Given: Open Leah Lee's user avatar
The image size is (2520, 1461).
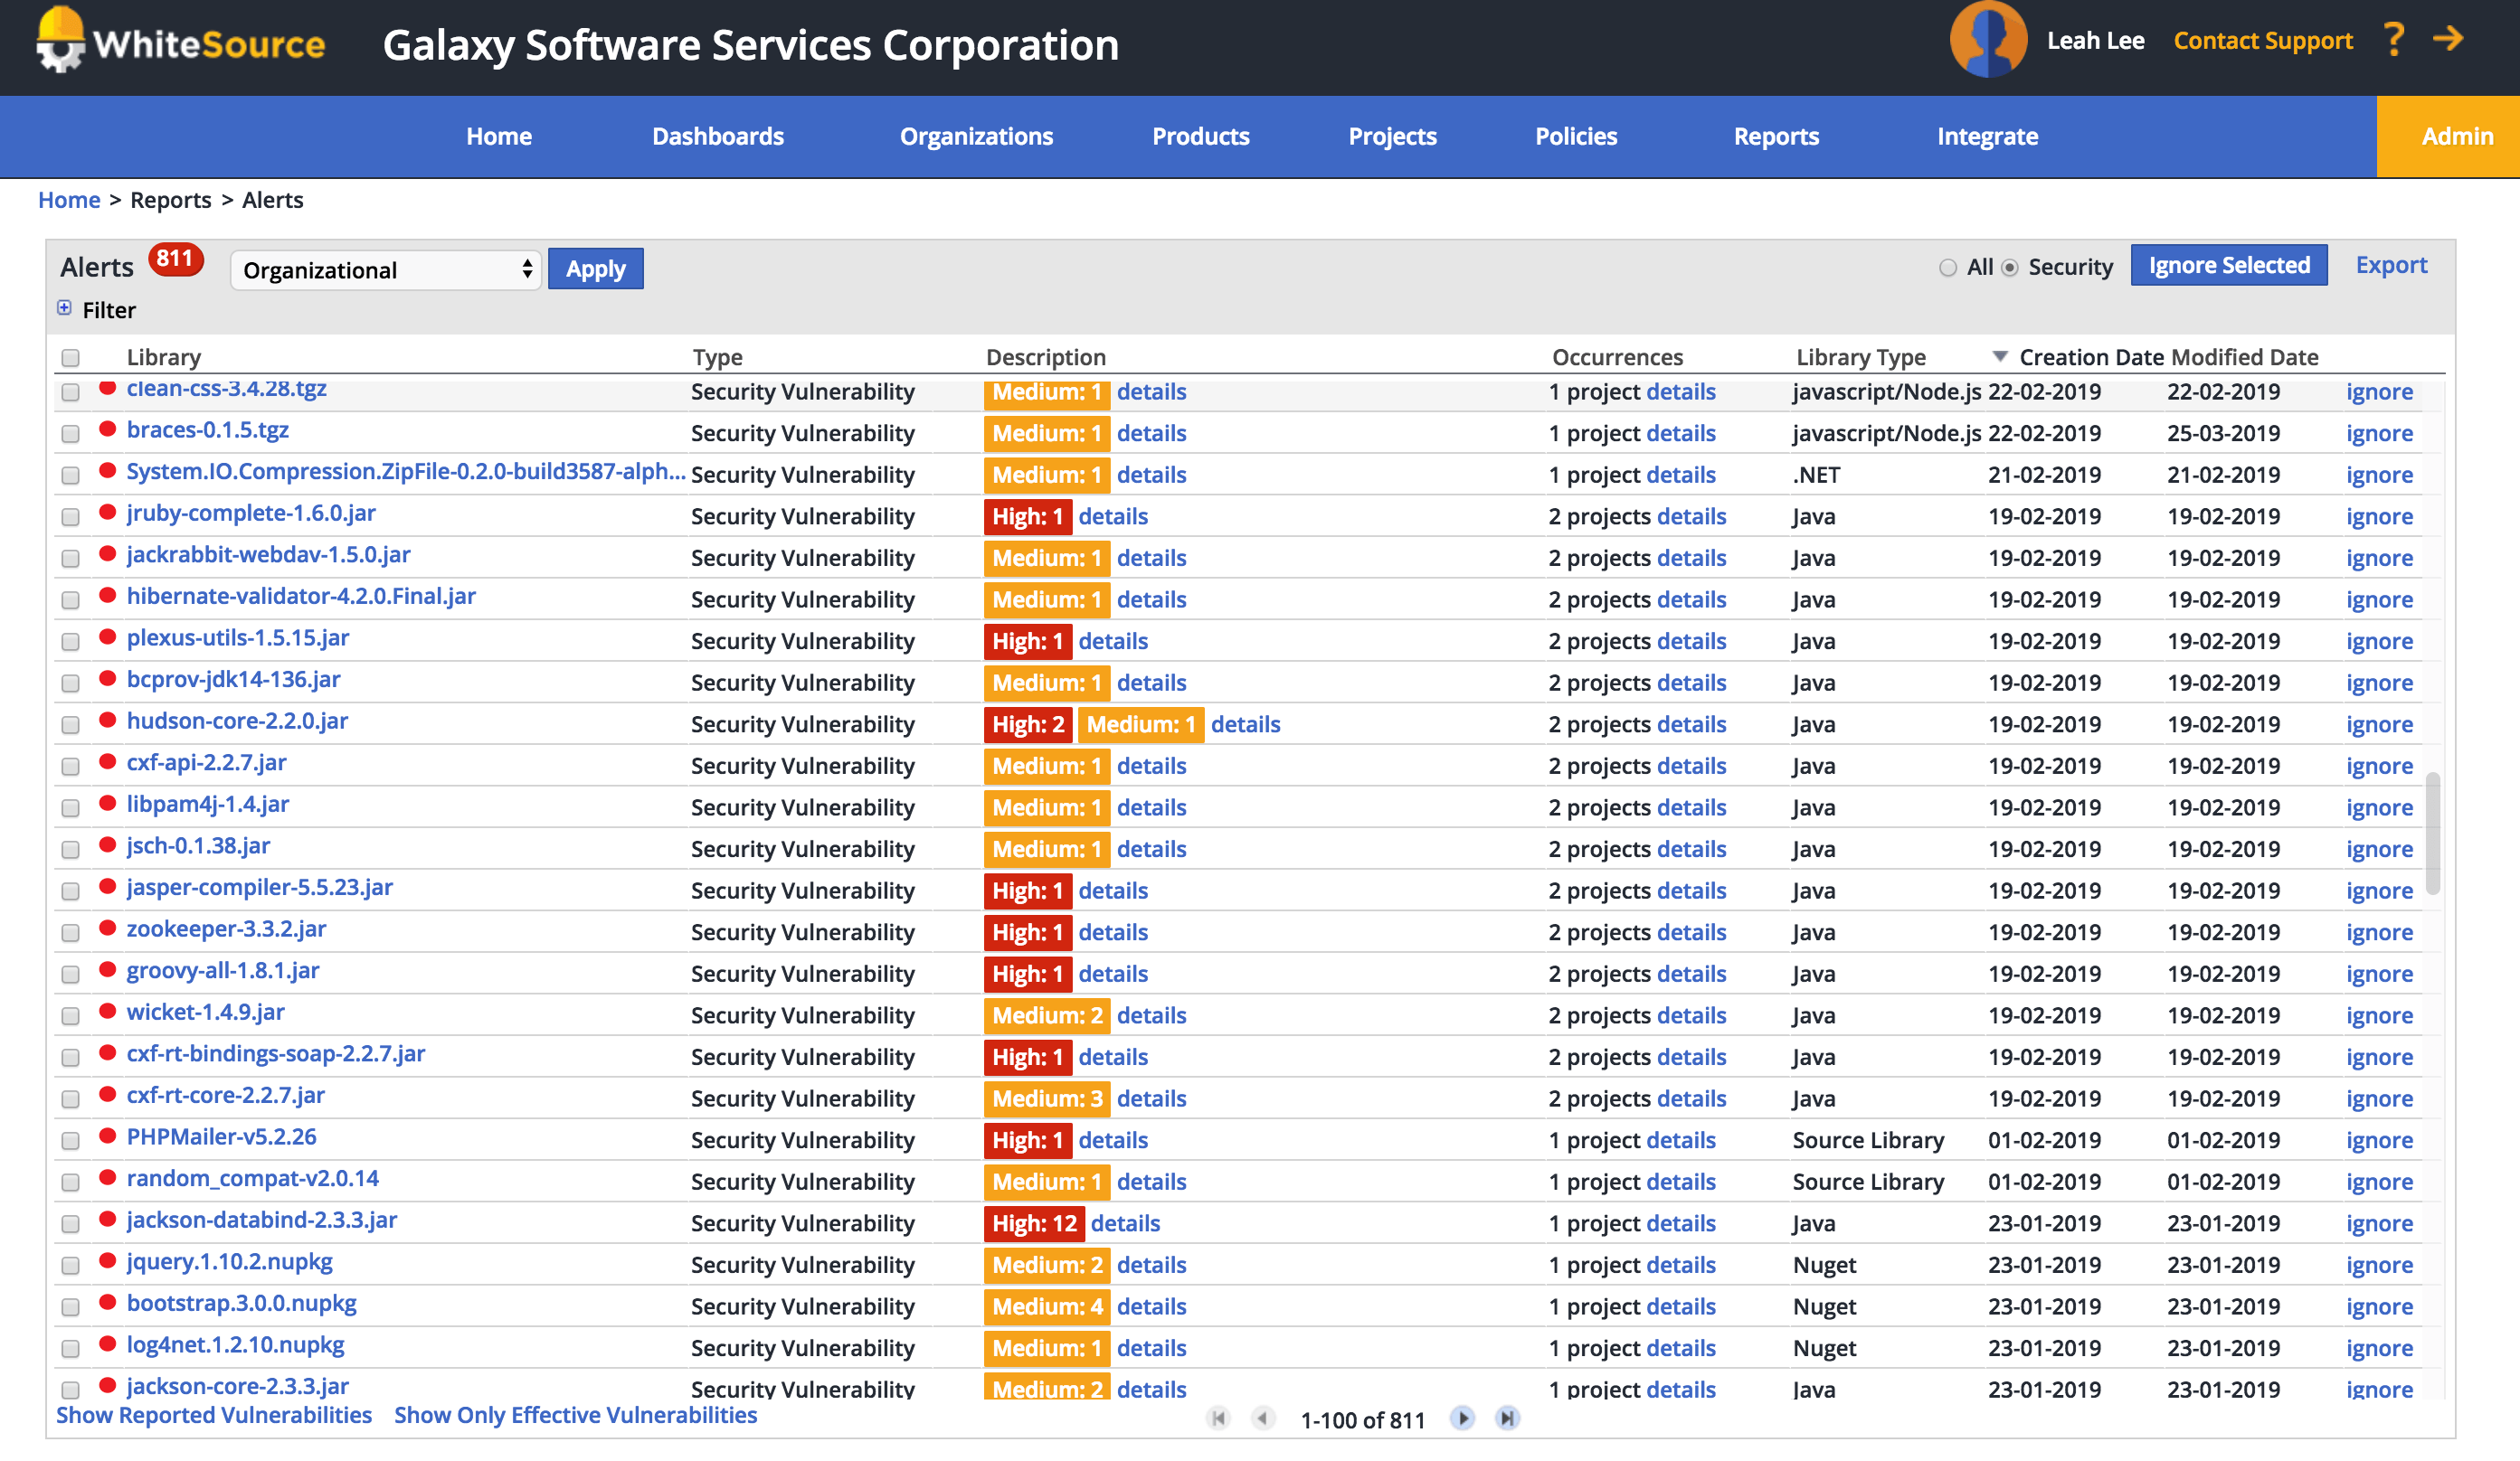Looking at the screenshot, I should pyautogui.click(x=1987, y=40).
